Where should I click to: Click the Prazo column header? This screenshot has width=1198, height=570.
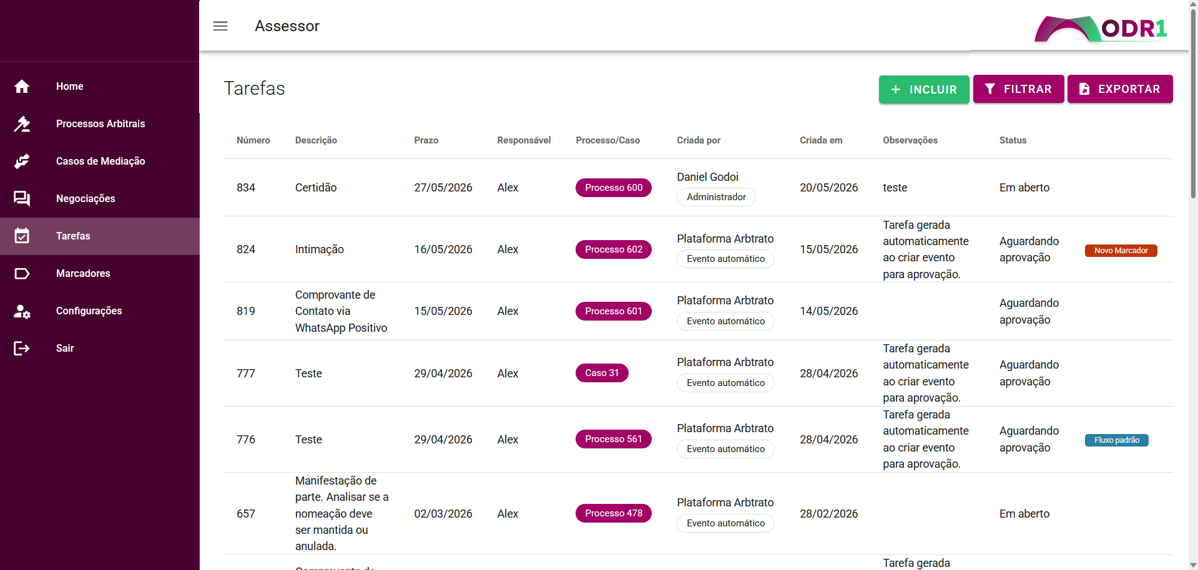point(426,140)
